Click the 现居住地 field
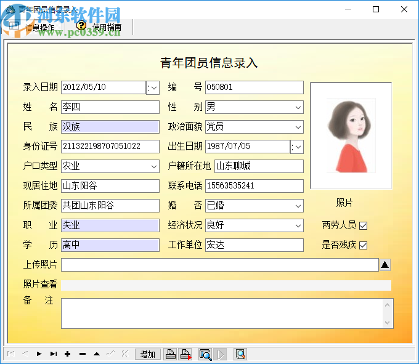 [110, 186]
